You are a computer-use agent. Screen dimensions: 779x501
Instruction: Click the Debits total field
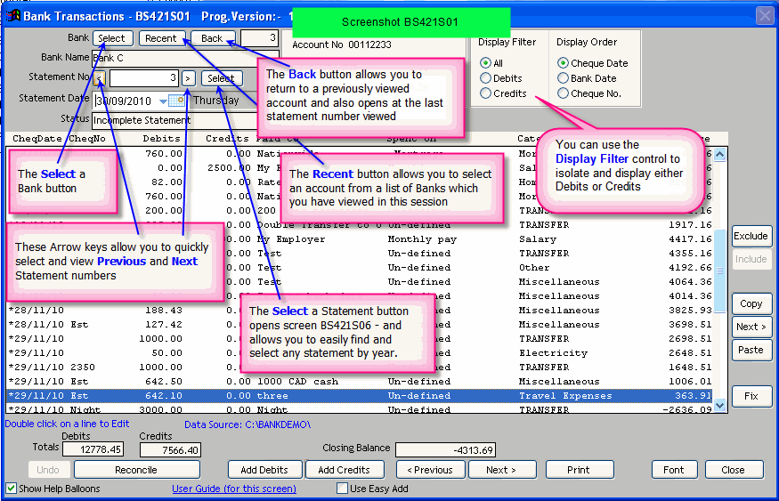point(93,449)
